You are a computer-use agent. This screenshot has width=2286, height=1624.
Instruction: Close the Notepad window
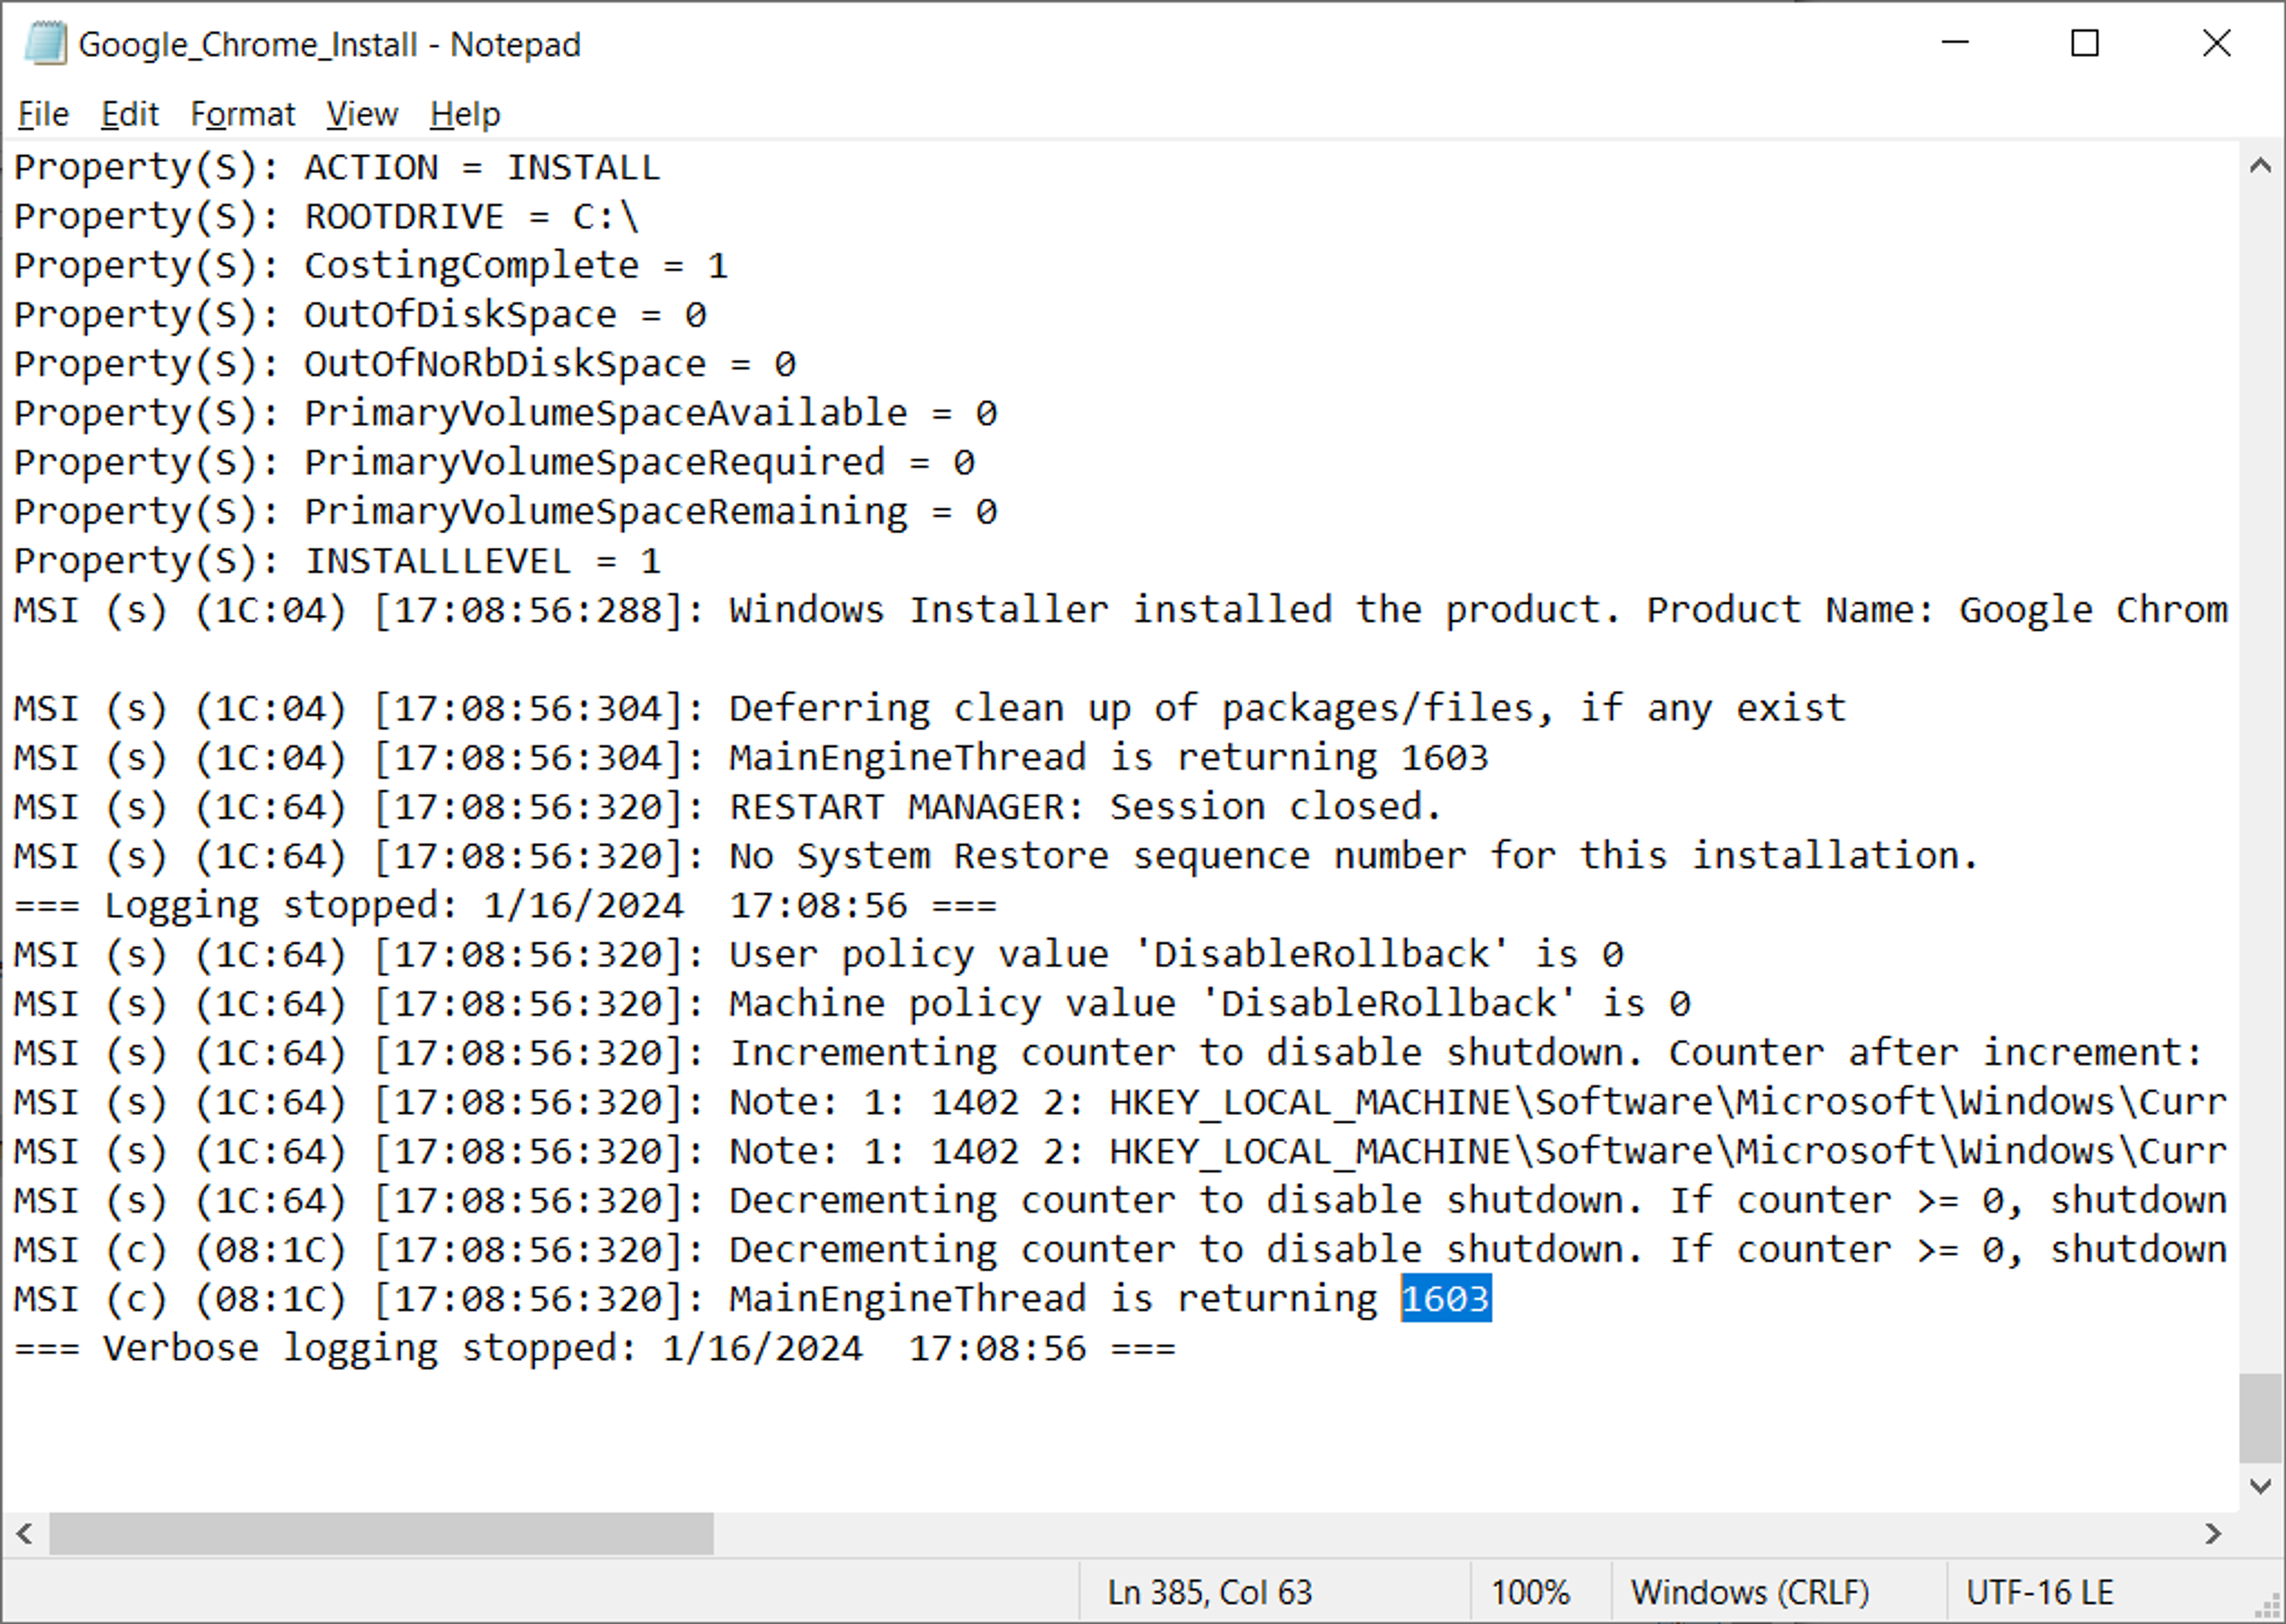coord(2217,43)
